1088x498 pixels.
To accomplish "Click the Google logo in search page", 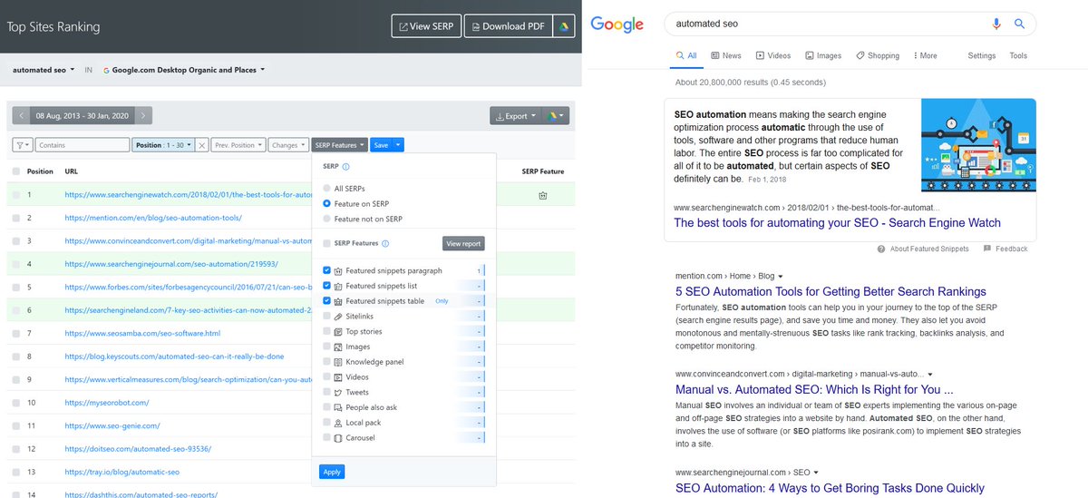I will [617, 24].
